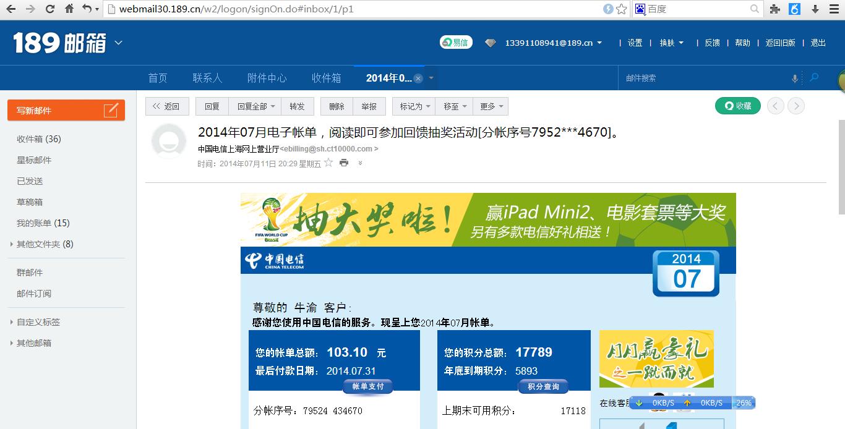Click the 回复 reply button
The image size is (845, 429).
tap(212, 106)
